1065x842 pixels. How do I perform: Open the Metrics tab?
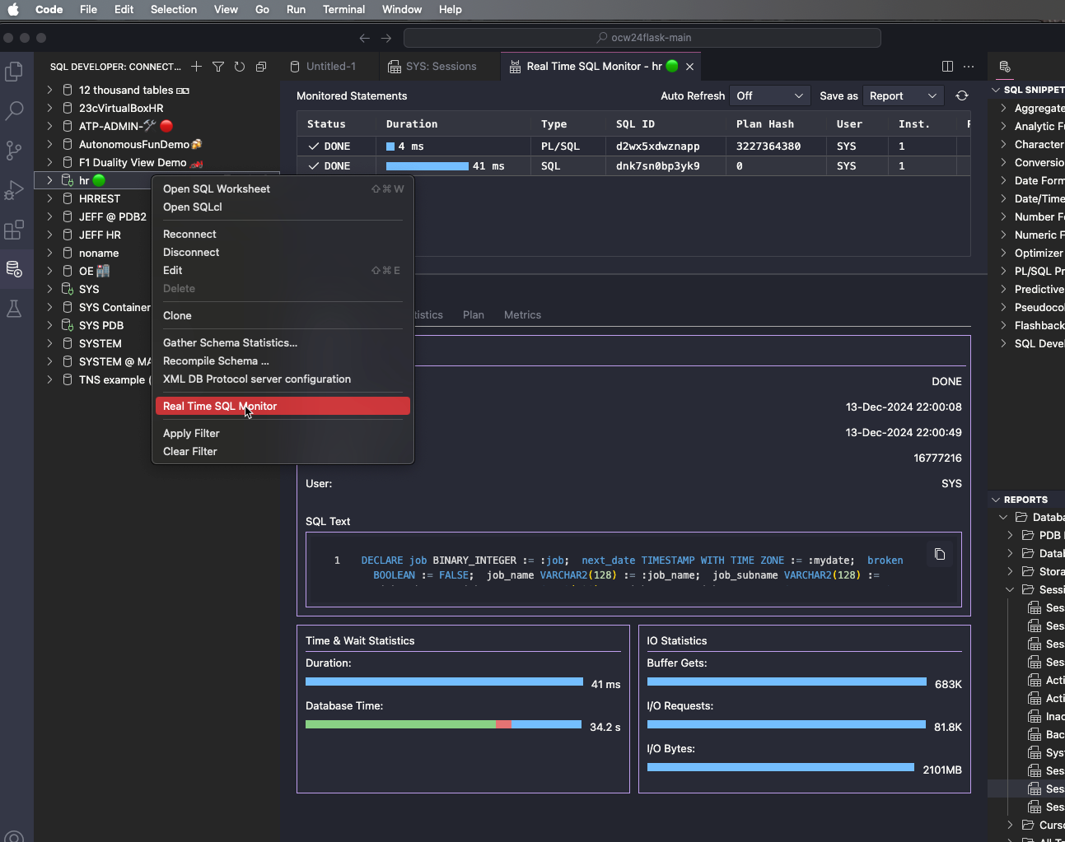click(522, 314)
